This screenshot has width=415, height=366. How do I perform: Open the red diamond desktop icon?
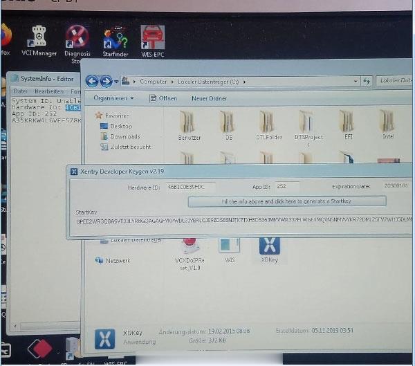(x=40, y=348)
